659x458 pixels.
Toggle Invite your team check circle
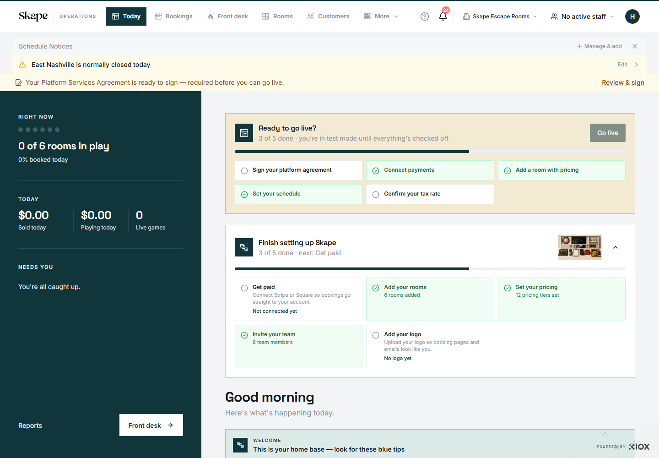pos(244,335)
